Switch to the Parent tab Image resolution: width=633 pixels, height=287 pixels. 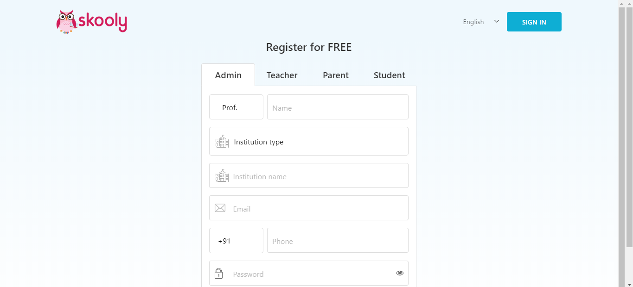(336, 75)
